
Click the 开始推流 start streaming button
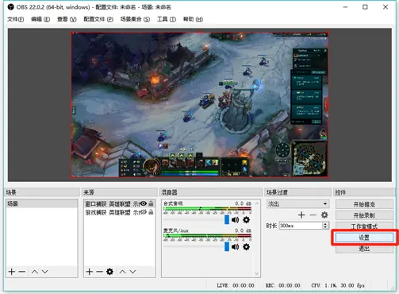click(364, 204)
